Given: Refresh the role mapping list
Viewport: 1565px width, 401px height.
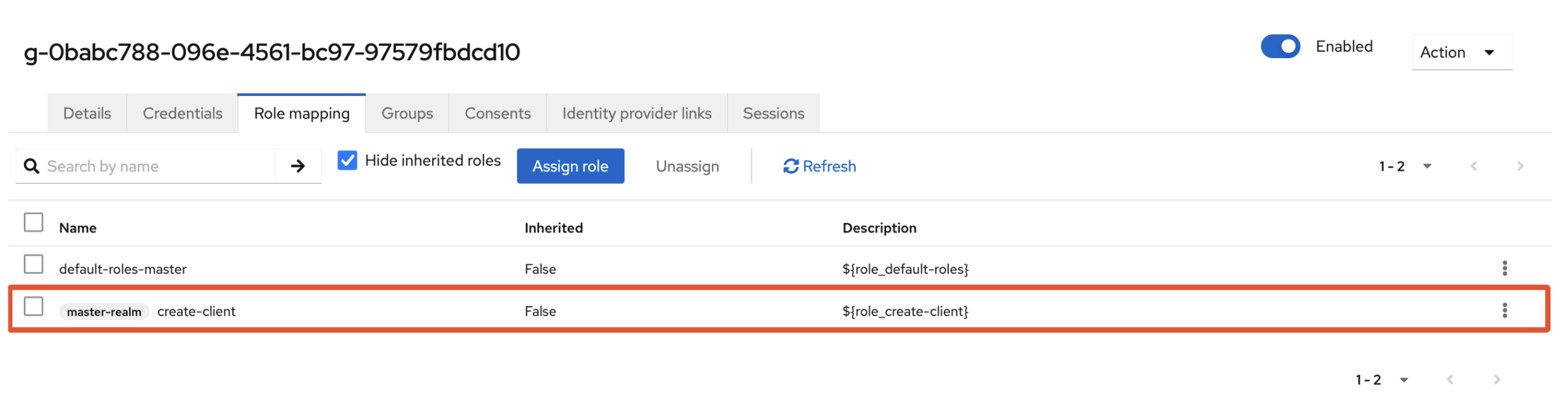Looking at the screenshot, I should pos(819,166).
